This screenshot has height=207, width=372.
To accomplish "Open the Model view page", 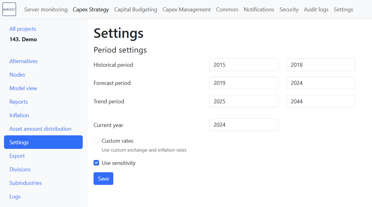I will pyautogui.click(x=23, y=88).
